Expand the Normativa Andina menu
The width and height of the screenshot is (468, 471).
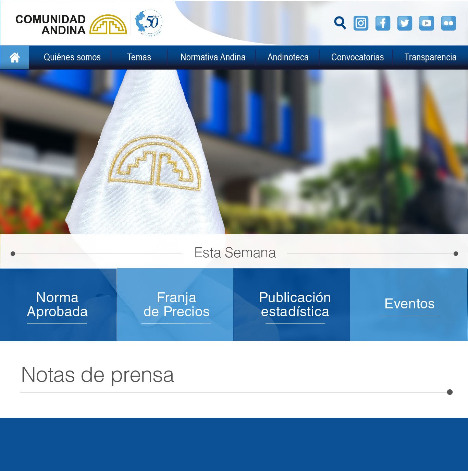coord(212,57)
